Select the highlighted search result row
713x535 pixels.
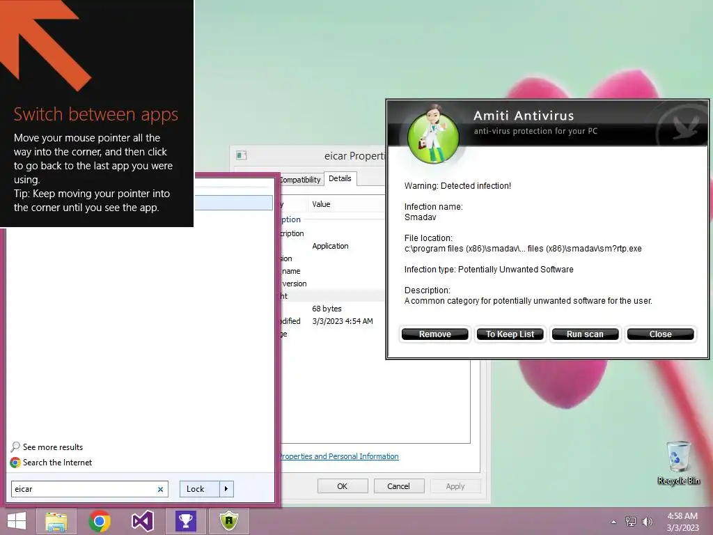(x=234, y=203)
